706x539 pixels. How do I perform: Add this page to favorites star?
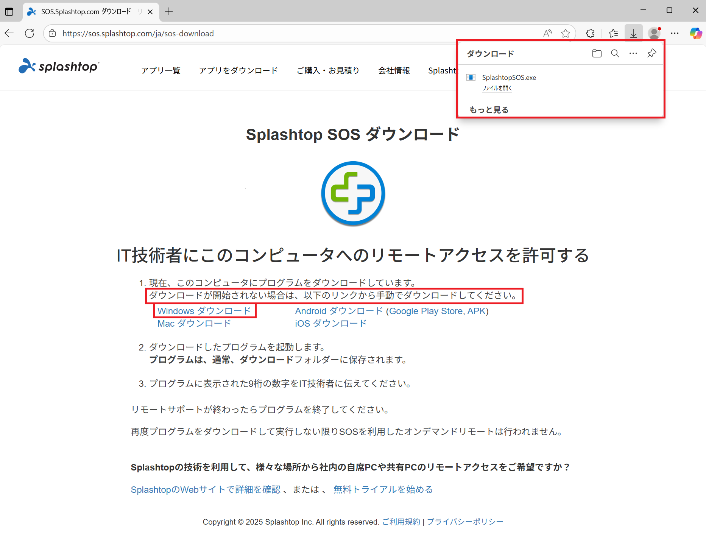pyautogui.click(x=566, y=33)
